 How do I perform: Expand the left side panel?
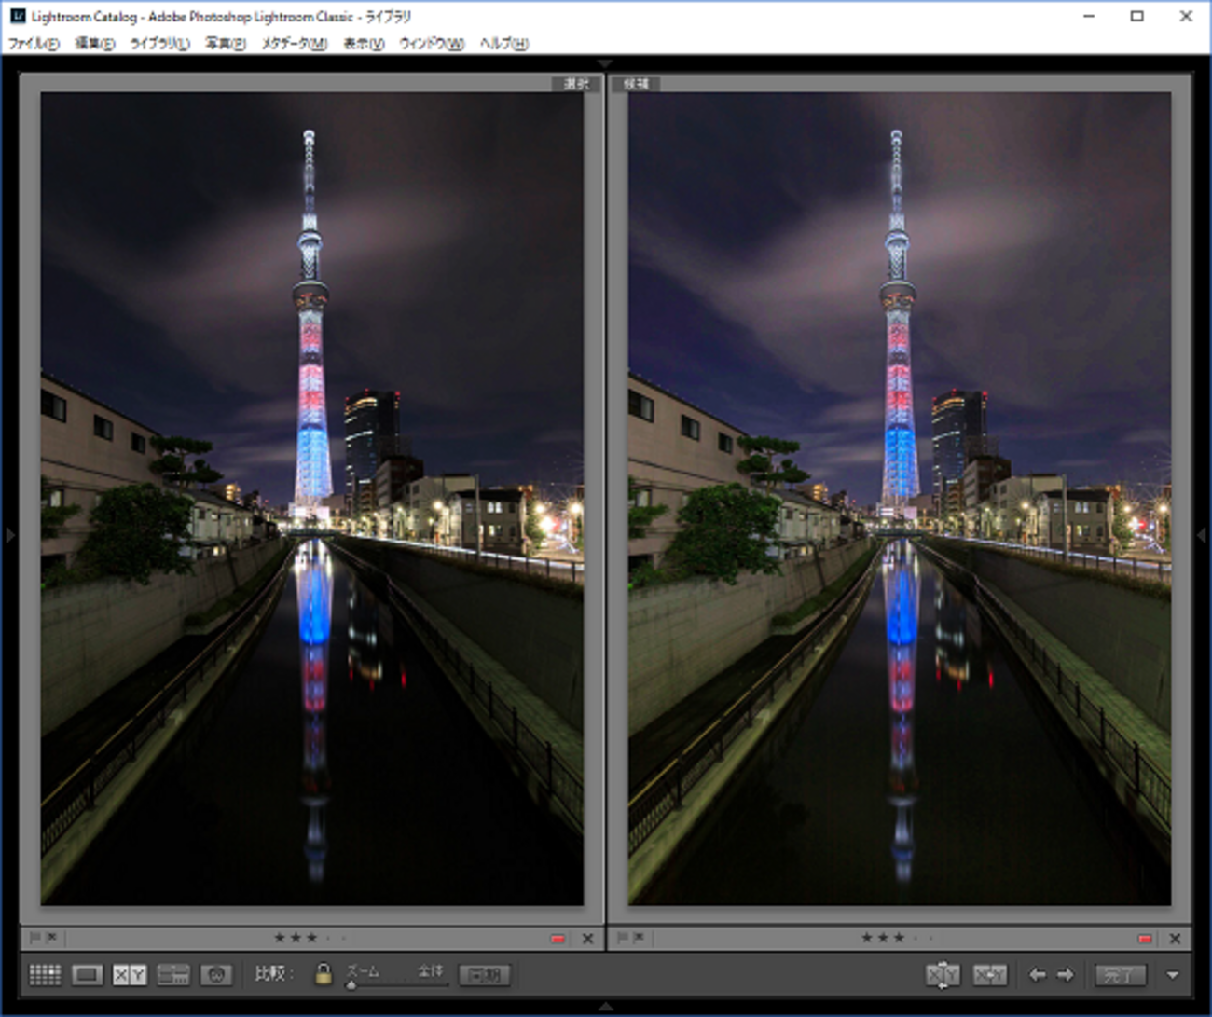9,535
